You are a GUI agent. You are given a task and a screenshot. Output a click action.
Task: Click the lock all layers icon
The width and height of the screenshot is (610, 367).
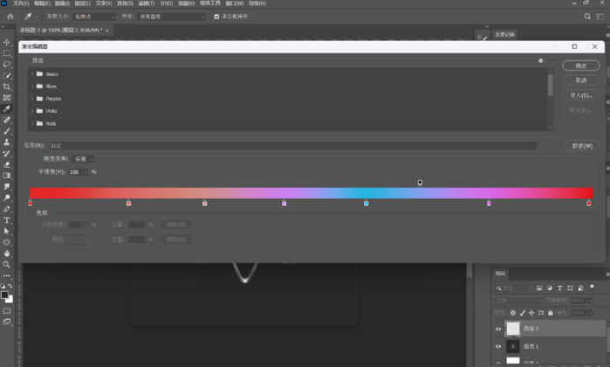(551, 313)
